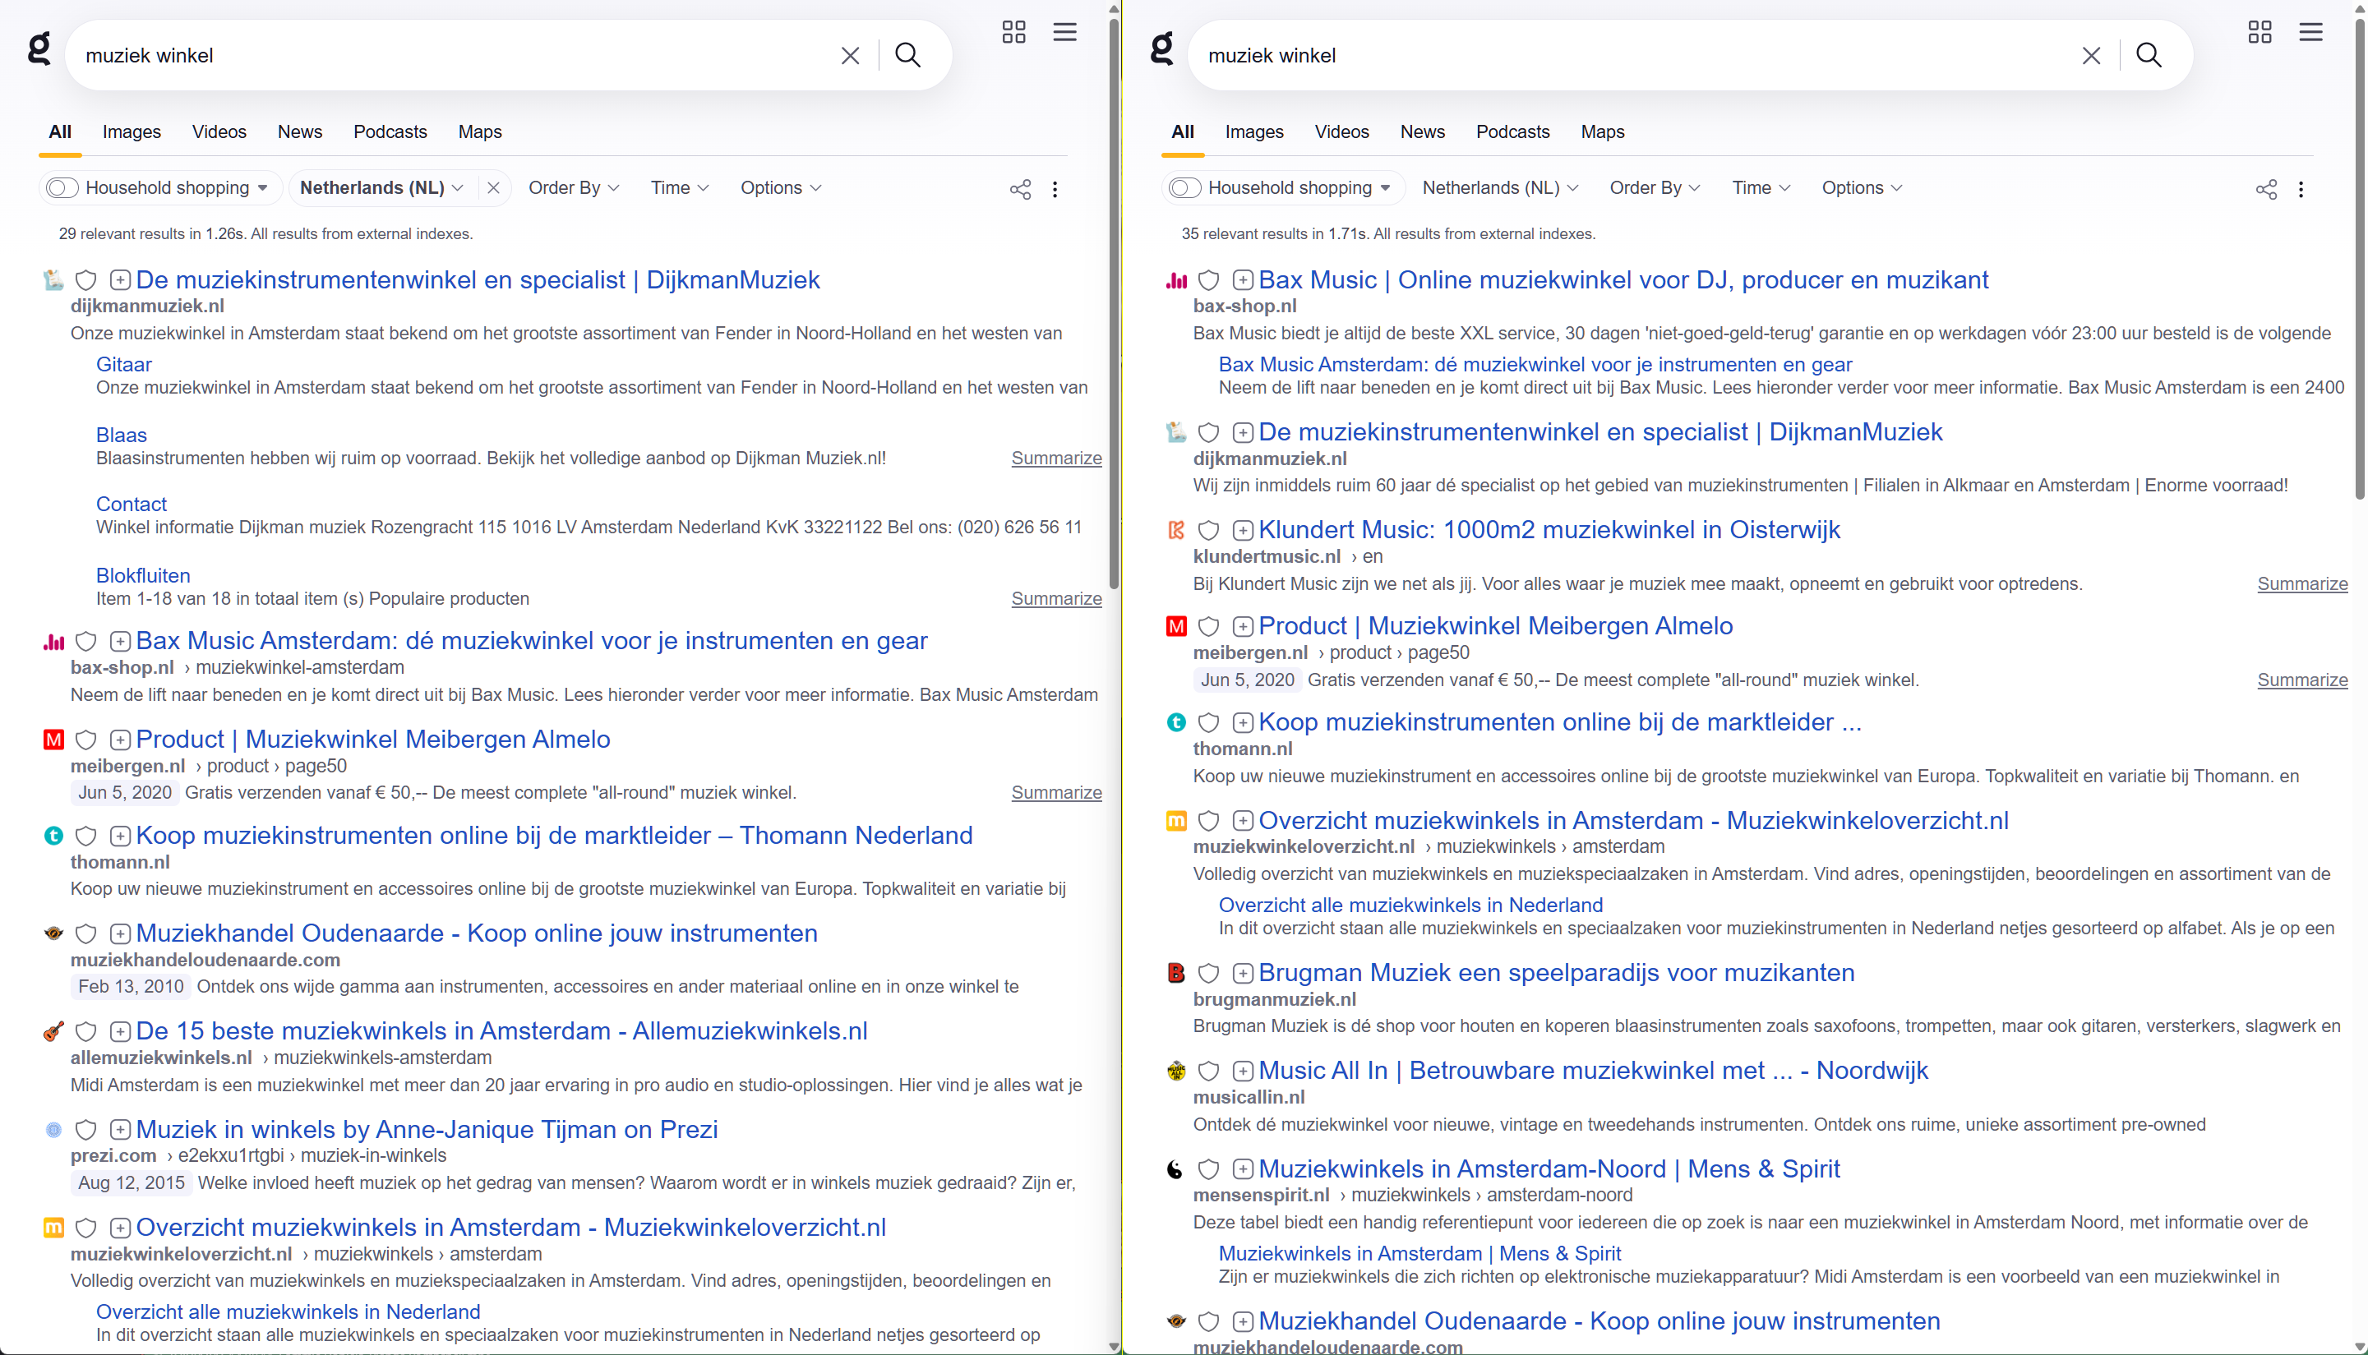Toggle Household shopping lens in right window
The width and height of the screenshot is (2368, 1355).
pos(1184,188)
